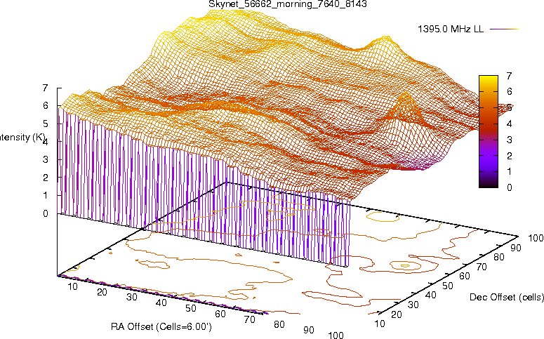Click the Intensity axis tick label 3
The height and width of the screenshot is (339, 544).
45,160
